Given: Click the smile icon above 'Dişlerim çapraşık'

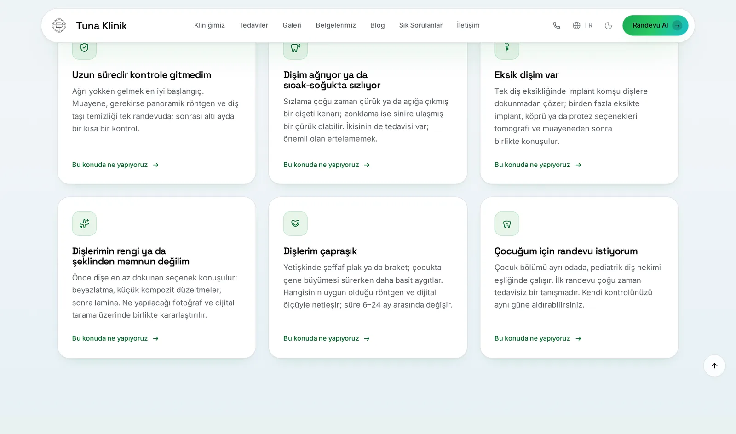Looking at the screenshot, I should click(x=295, y=223).
